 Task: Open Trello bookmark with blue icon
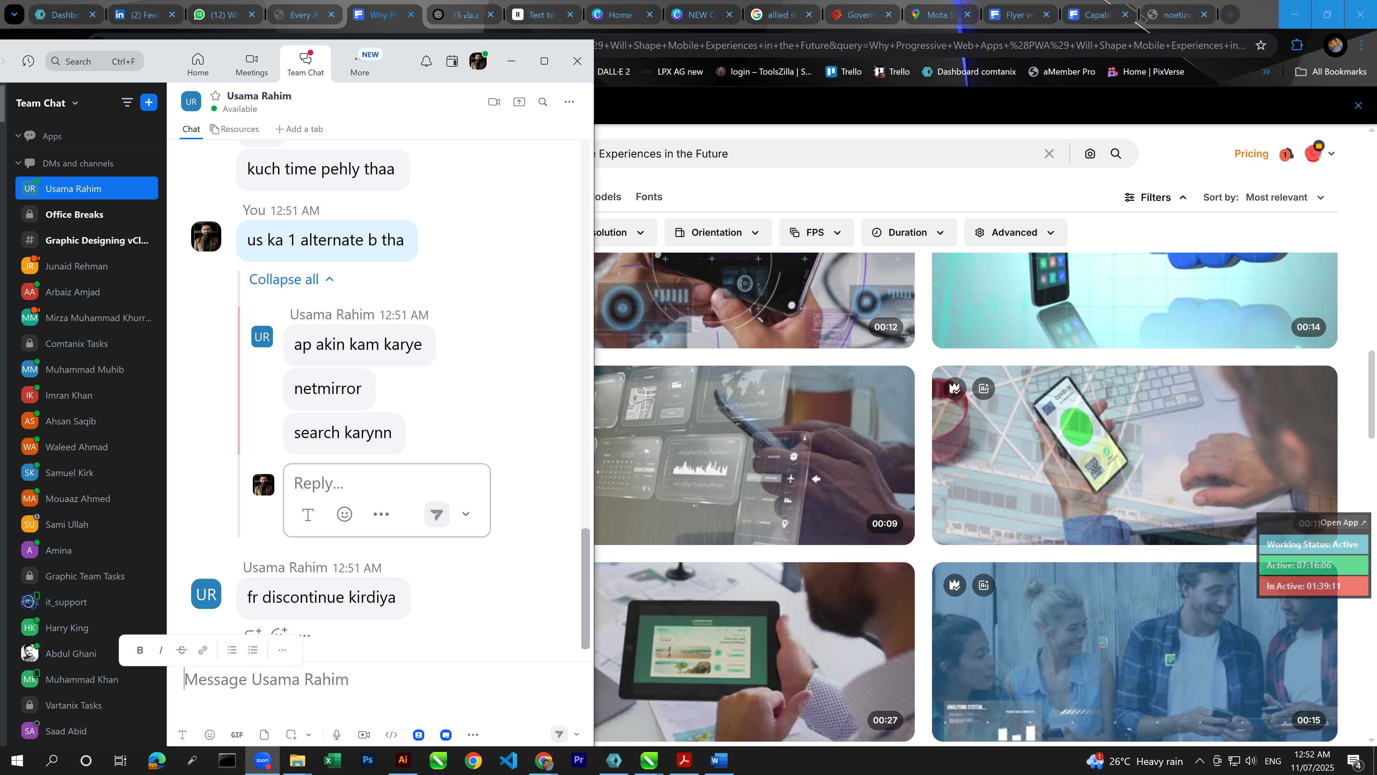pos(843,72)
